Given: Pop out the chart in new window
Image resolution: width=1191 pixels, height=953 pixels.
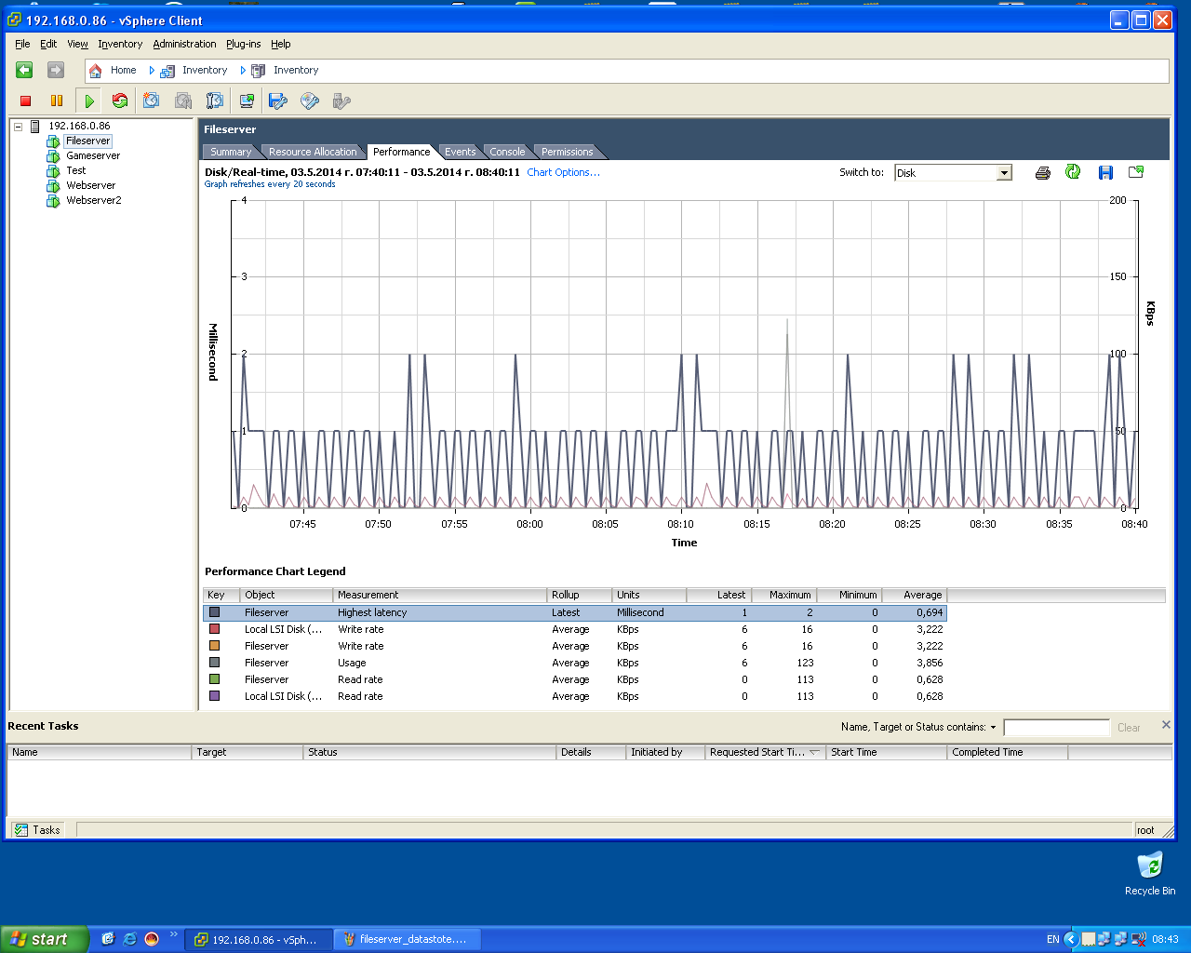Looking at the screenshot, I should pyautogui.click(x=1136, y=172).
